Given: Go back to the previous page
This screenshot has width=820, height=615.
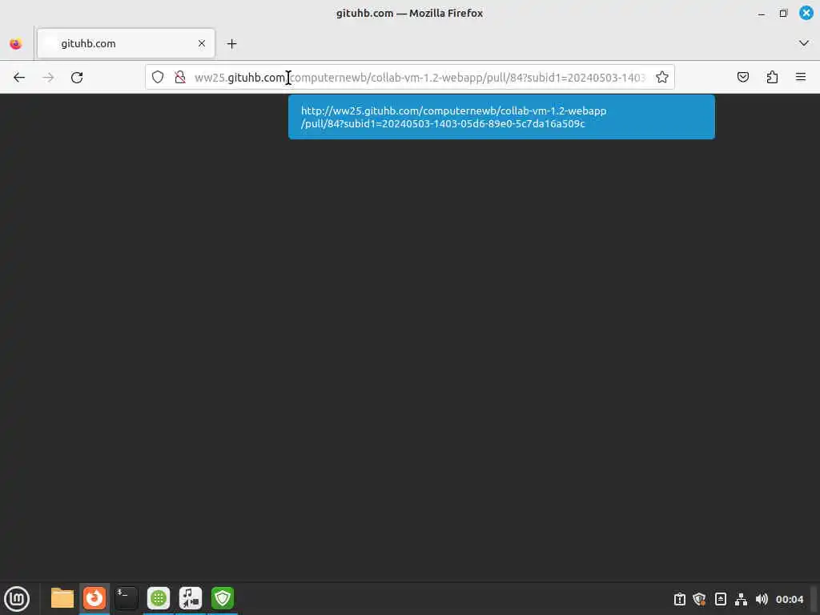Looking at the screenshot, I should [19, 78].
